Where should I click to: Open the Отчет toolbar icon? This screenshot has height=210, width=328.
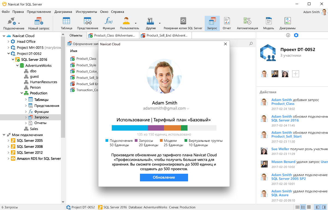227,23
